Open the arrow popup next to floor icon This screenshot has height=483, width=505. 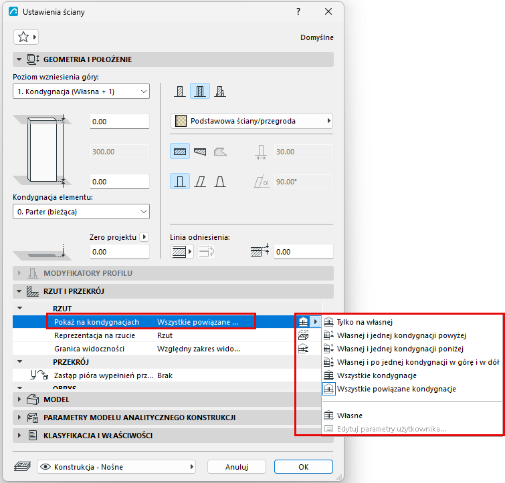(x=315, y=322)
